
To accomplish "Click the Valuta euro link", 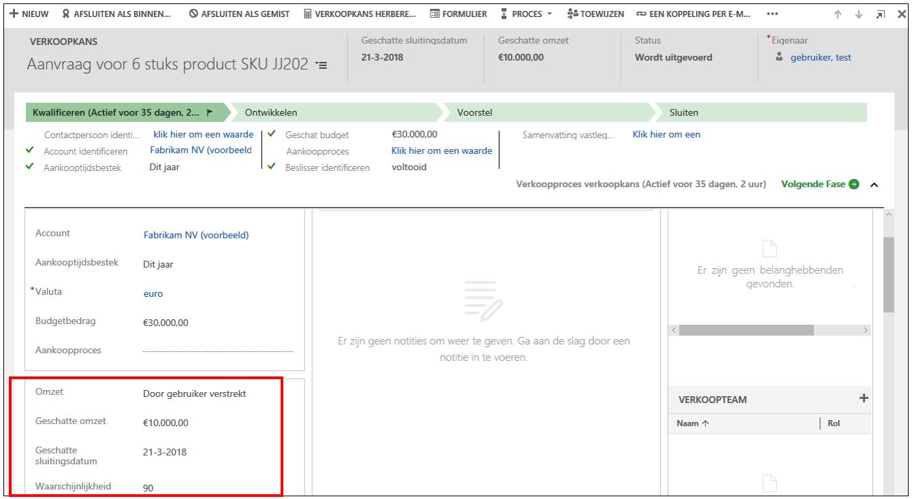I will [153, 293].
